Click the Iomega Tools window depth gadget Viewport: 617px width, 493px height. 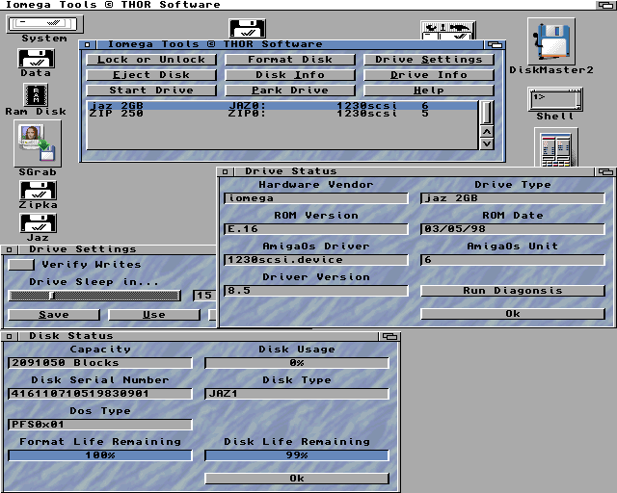[x=495, y=44]
